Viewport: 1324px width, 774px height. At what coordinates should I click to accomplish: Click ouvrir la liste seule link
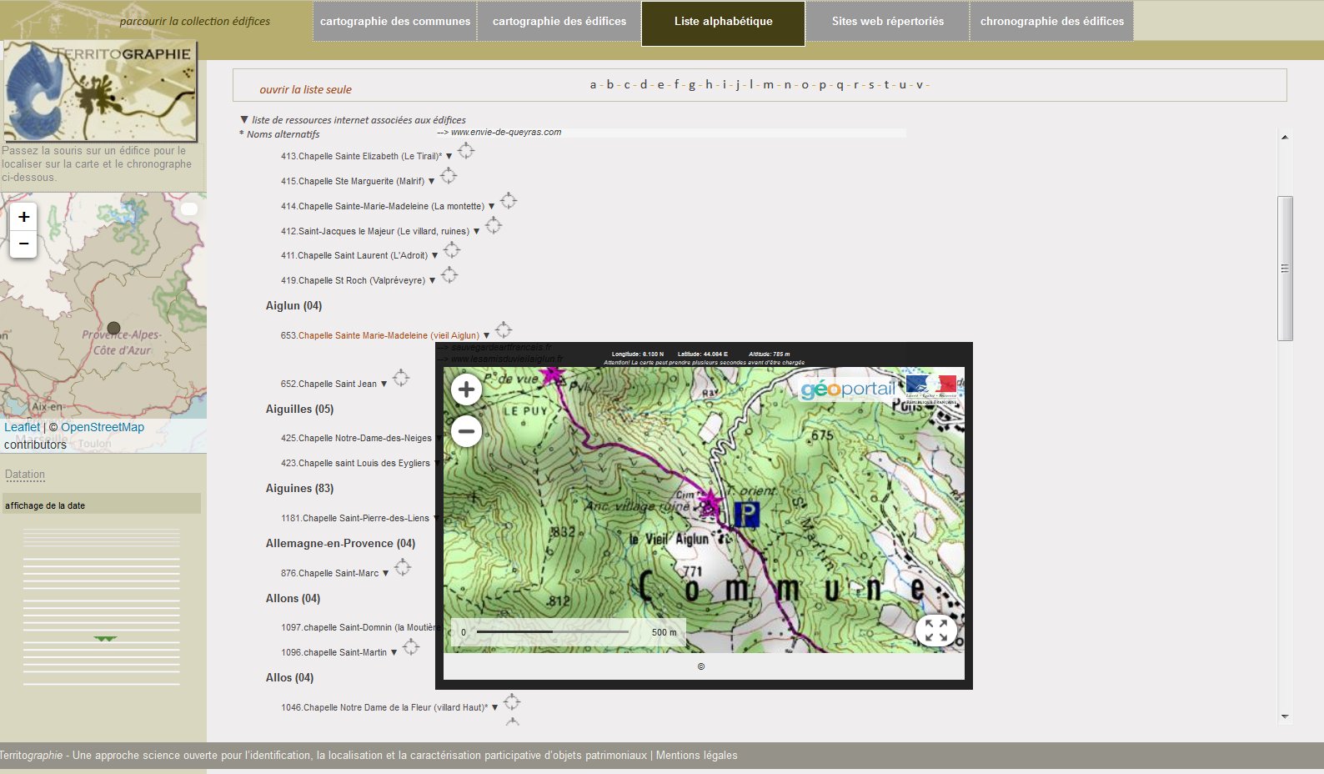(x=305, y=89)
